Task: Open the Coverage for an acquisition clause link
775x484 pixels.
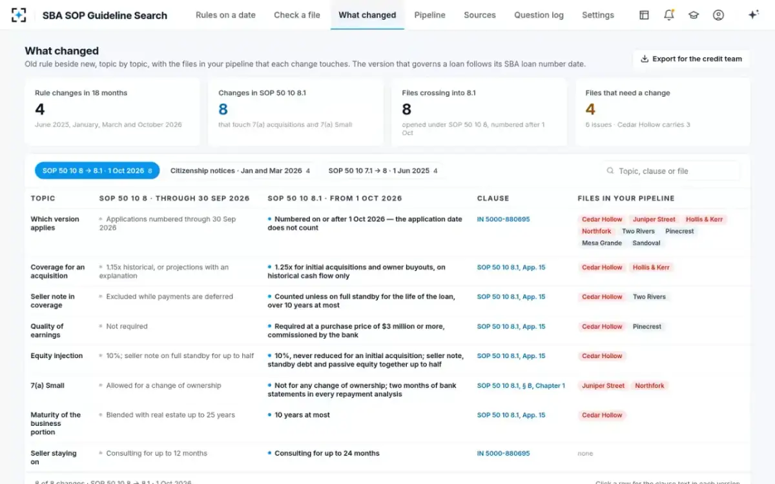Action: pyautogui.click(x=511, y=267)
